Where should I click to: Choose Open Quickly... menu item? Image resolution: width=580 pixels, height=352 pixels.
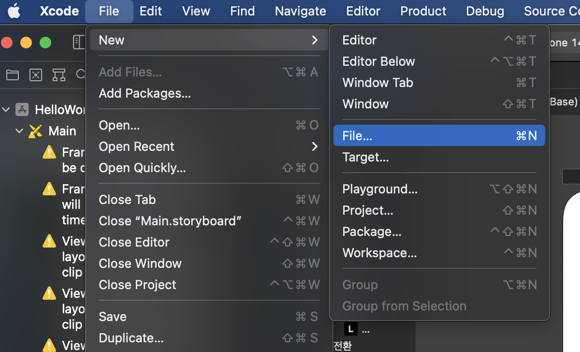pyautogui.click(x=209, y=168)
